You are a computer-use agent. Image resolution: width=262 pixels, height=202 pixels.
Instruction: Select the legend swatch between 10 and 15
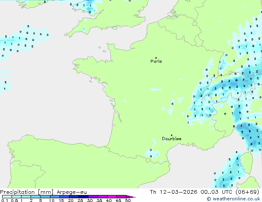click(x=55, y=197)
